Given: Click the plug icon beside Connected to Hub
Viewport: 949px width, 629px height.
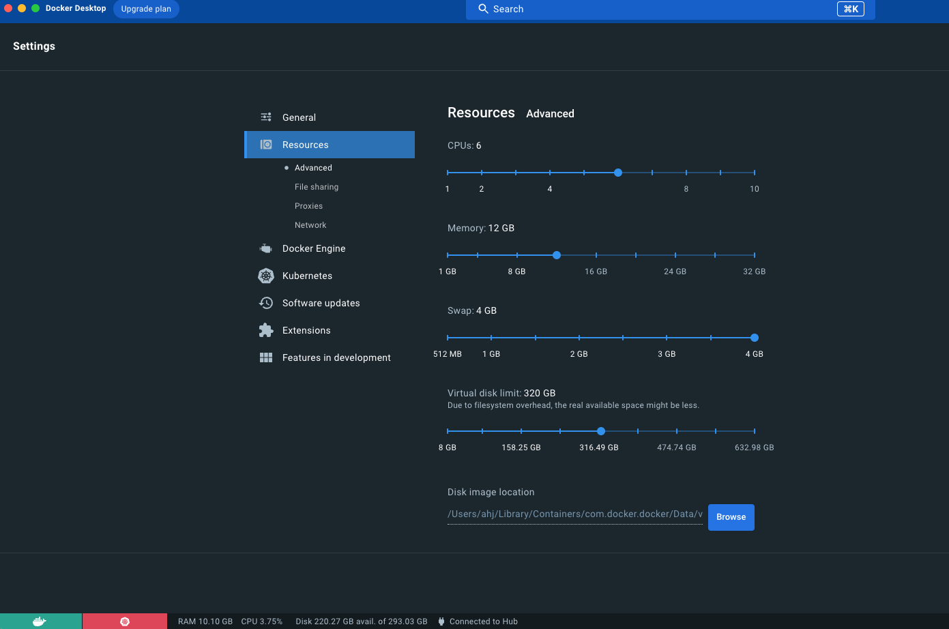Looking at the screenshot, I should coord(441,621).
